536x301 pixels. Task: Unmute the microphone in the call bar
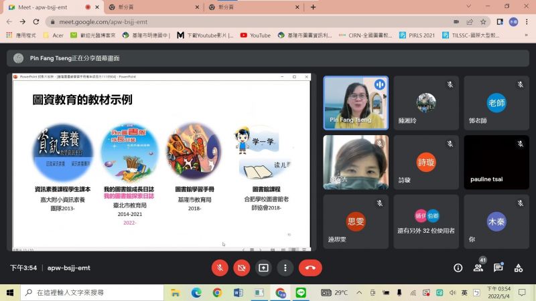[x=220, y=268]
